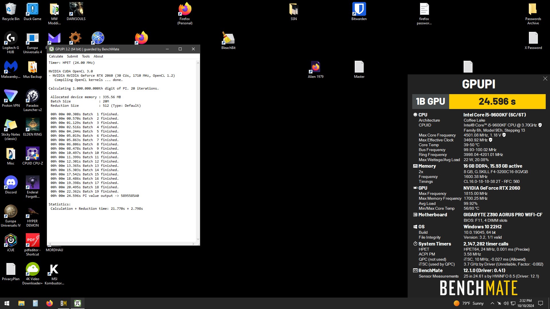Open the notification center icon

pos(541,303)
